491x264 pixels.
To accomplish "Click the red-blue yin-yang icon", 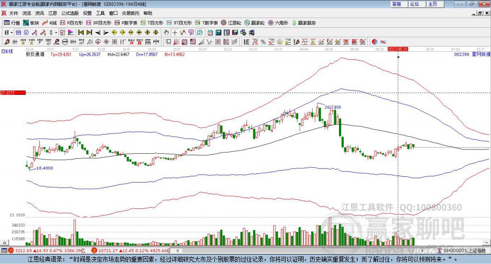I will coord(374,42).
